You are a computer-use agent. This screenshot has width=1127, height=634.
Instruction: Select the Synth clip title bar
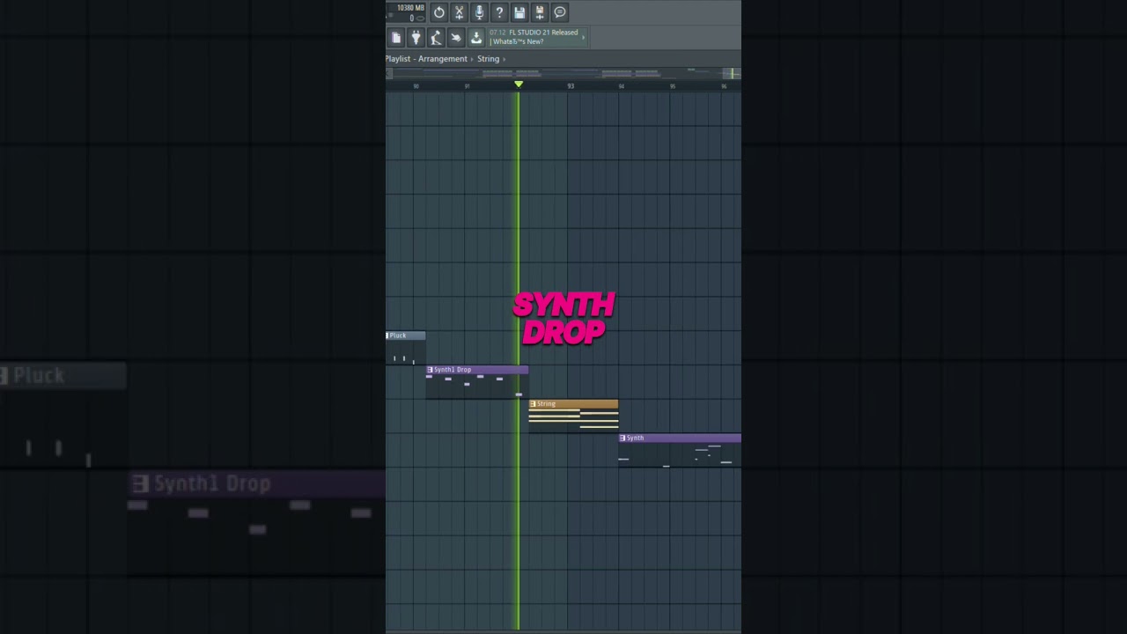[x=680, y=438]
